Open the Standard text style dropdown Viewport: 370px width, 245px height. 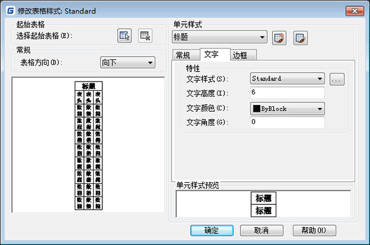(287, 78)
